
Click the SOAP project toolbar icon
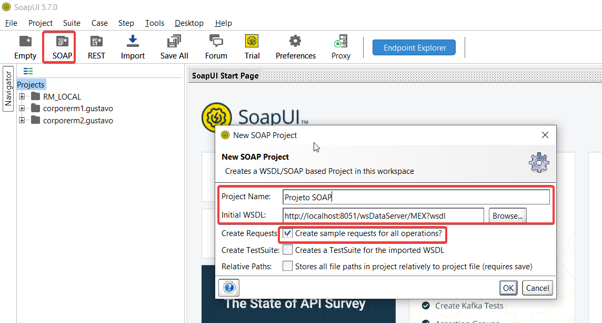(62, 47)
